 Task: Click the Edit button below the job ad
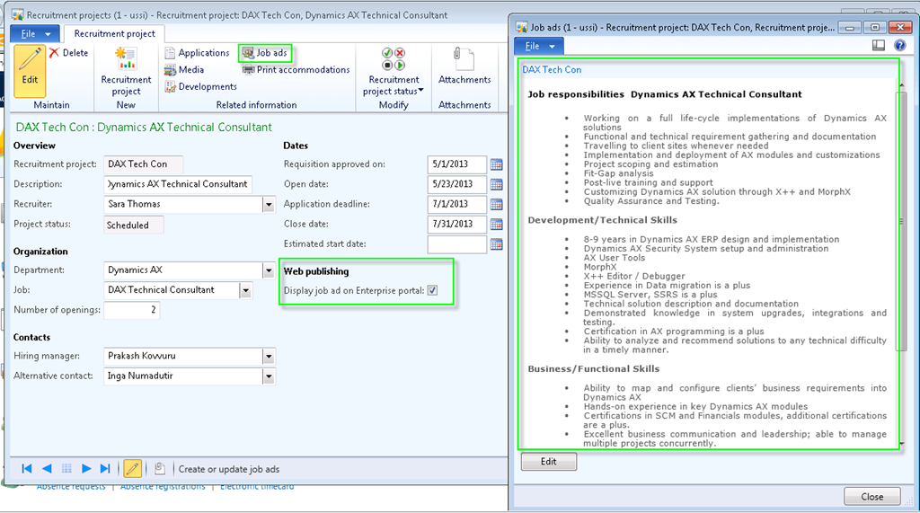point(548,462)
